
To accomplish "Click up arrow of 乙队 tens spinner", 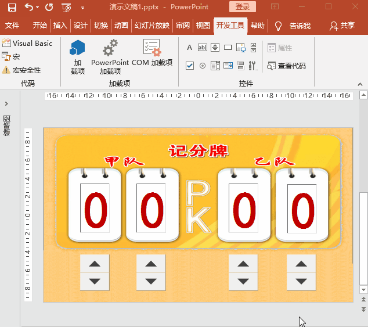I will [x=243, y=264].
